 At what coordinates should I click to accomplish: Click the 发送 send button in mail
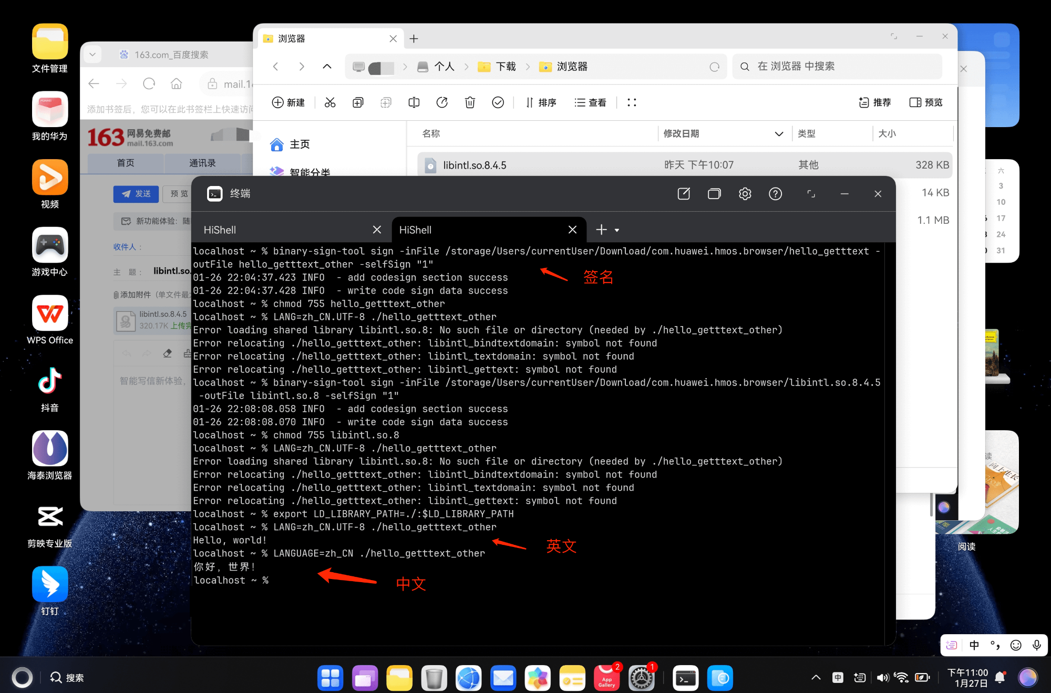pos(136,194)
